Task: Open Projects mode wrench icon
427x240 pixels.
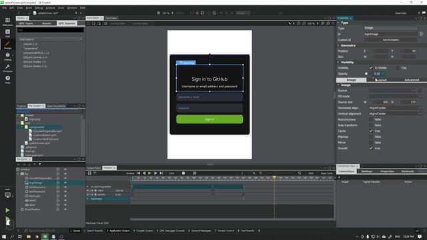Action: coord(7,68)
